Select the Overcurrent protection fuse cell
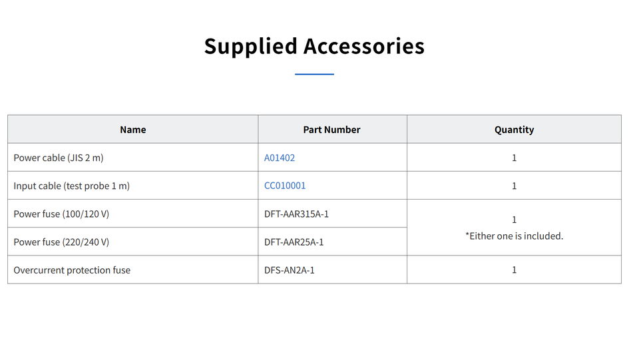This screenshot has width=639, height=352. coord(133,270)
